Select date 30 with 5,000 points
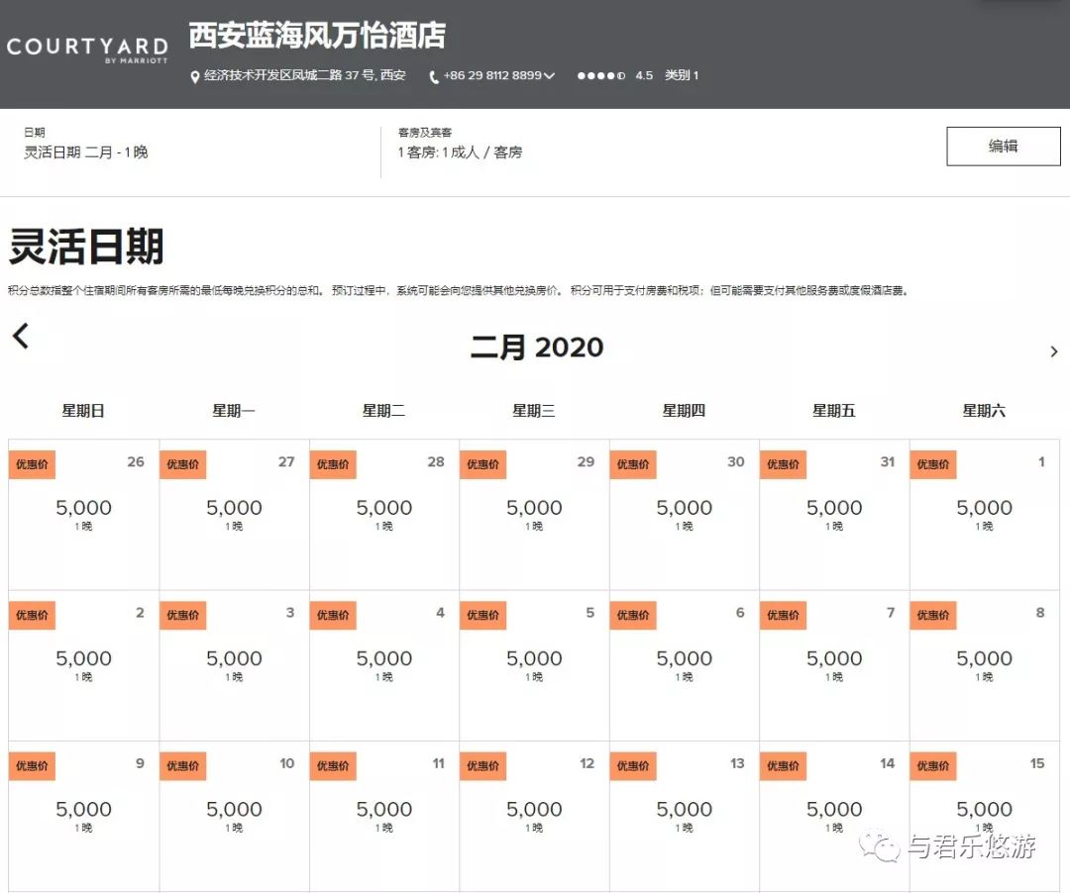Image resolution: width=1070 pixels, height=893 pixels. [685, 515]
